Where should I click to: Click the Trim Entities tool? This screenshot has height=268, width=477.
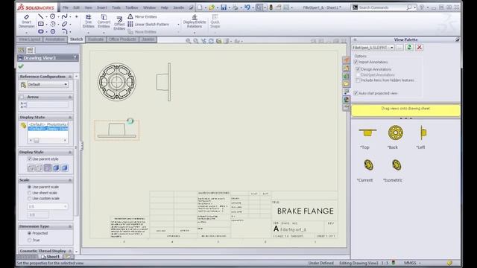(x=88, y=21)
